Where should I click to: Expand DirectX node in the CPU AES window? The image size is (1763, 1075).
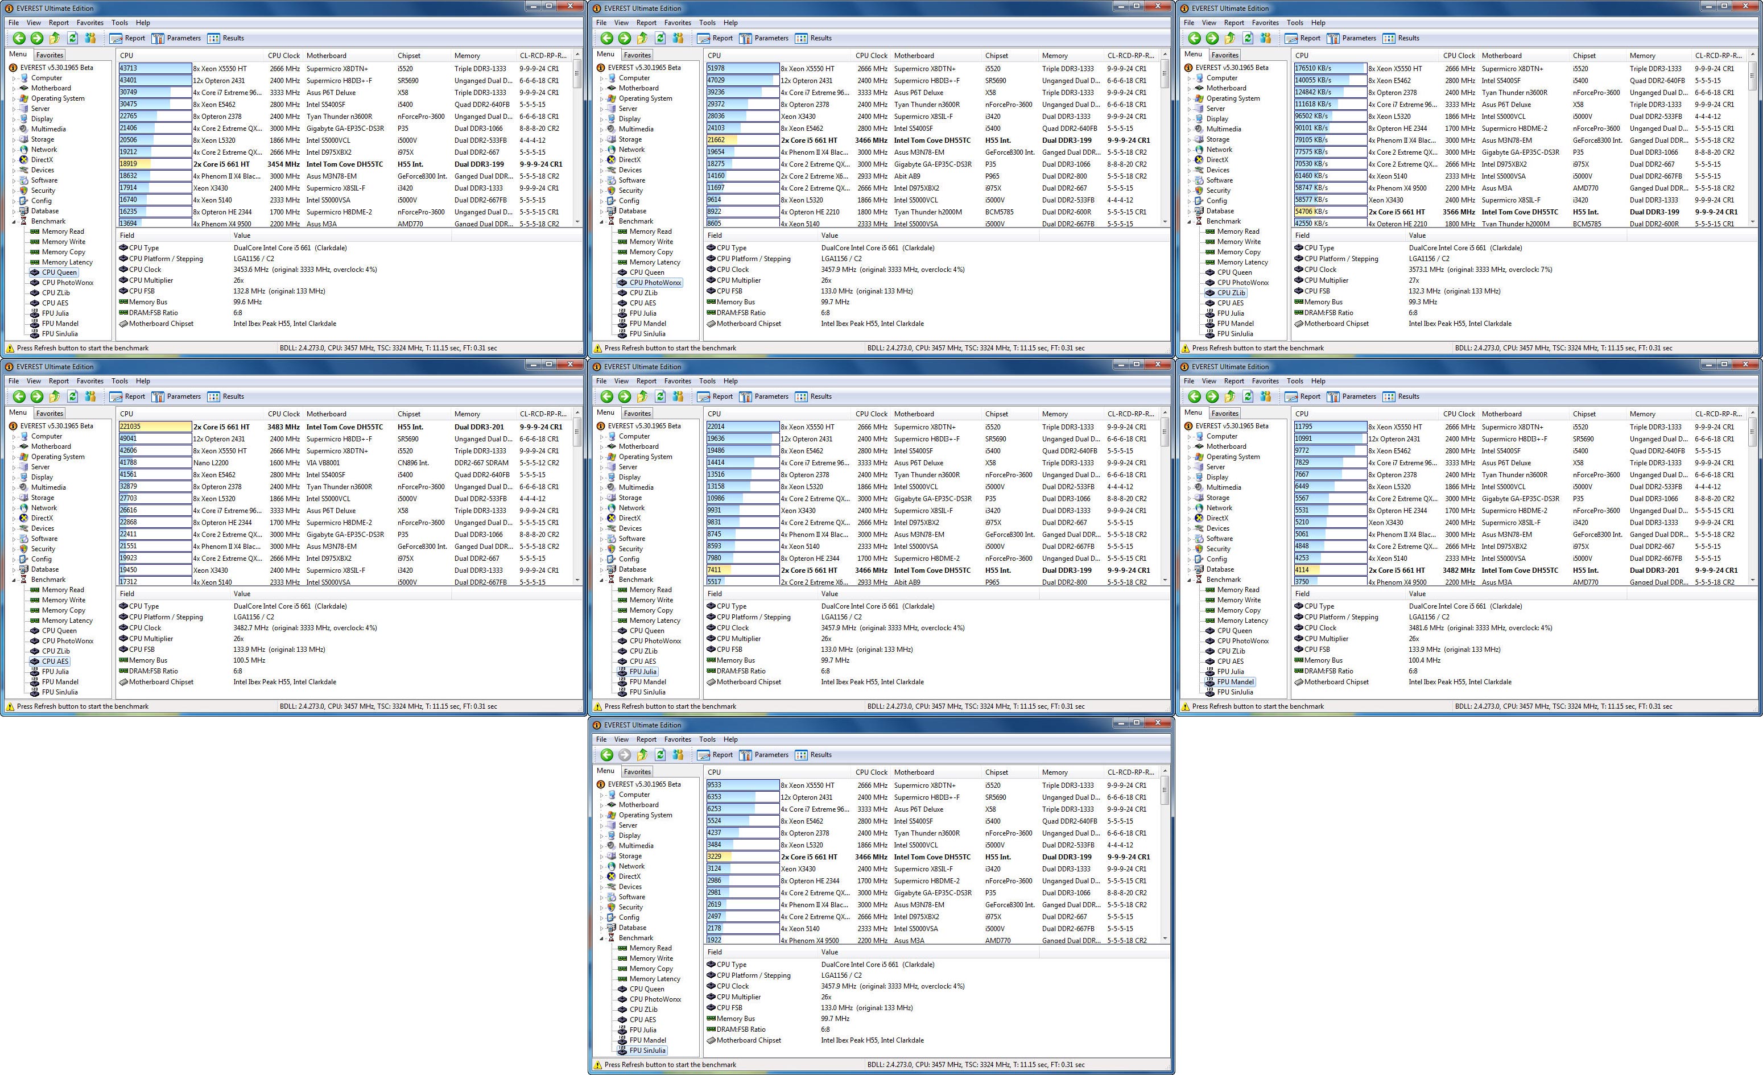click(x=14, y=519)
